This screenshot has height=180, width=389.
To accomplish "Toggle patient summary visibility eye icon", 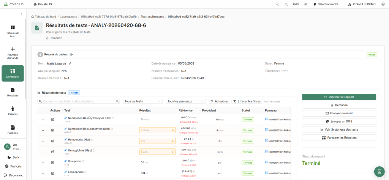I will coord(71,55).
